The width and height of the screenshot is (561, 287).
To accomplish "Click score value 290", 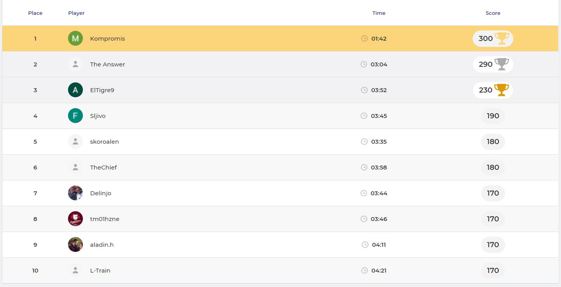I will point(486,64).
